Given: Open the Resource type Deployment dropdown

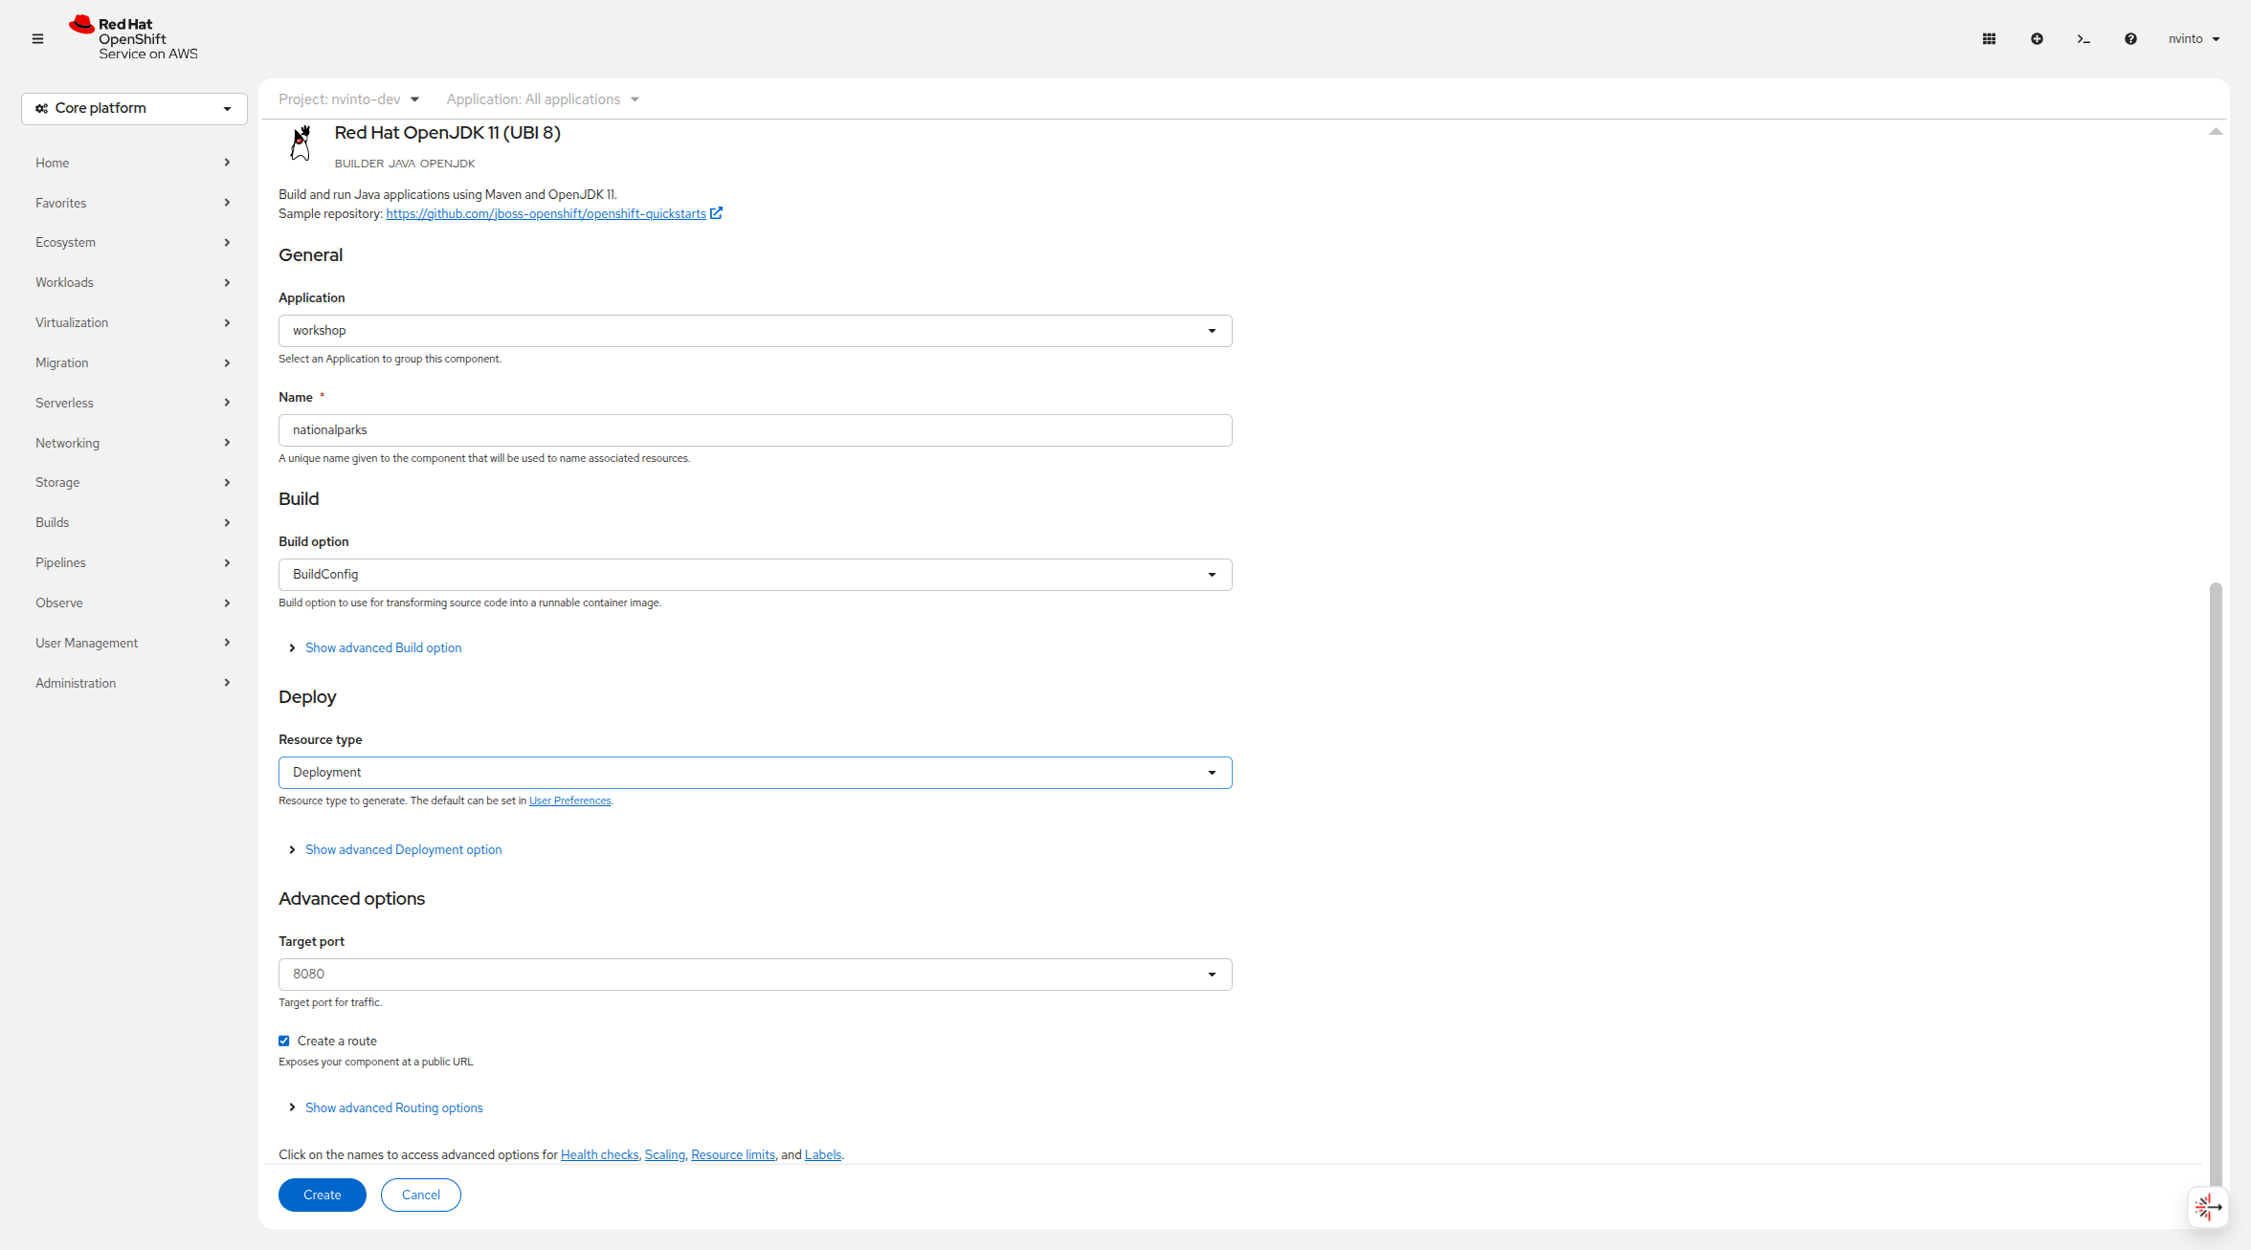Looking at the screenshot, I should click(x=755, y=773).
